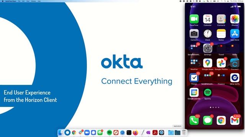Open Photos app on iPhone
Viewport: 245px width, 137px height.
click(235, 19)
